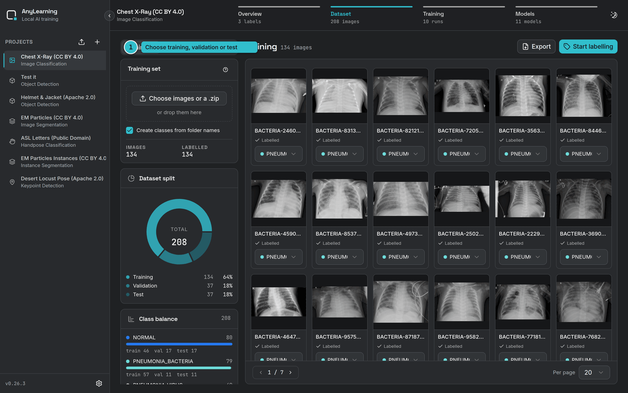628x393 pixels.
Task: Click the Training row in split legend
Action: (179, 277)
